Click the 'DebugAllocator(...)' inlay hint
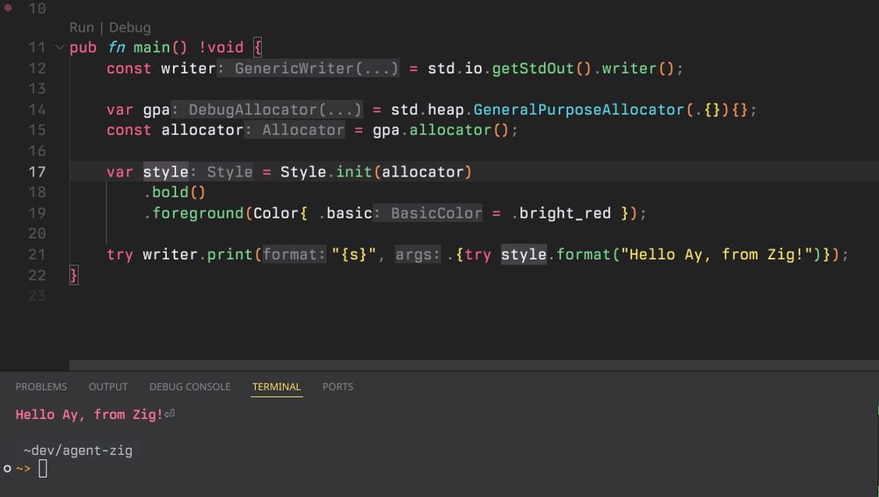The height and width of the screenshot is (497, 879). click(267, 109)
